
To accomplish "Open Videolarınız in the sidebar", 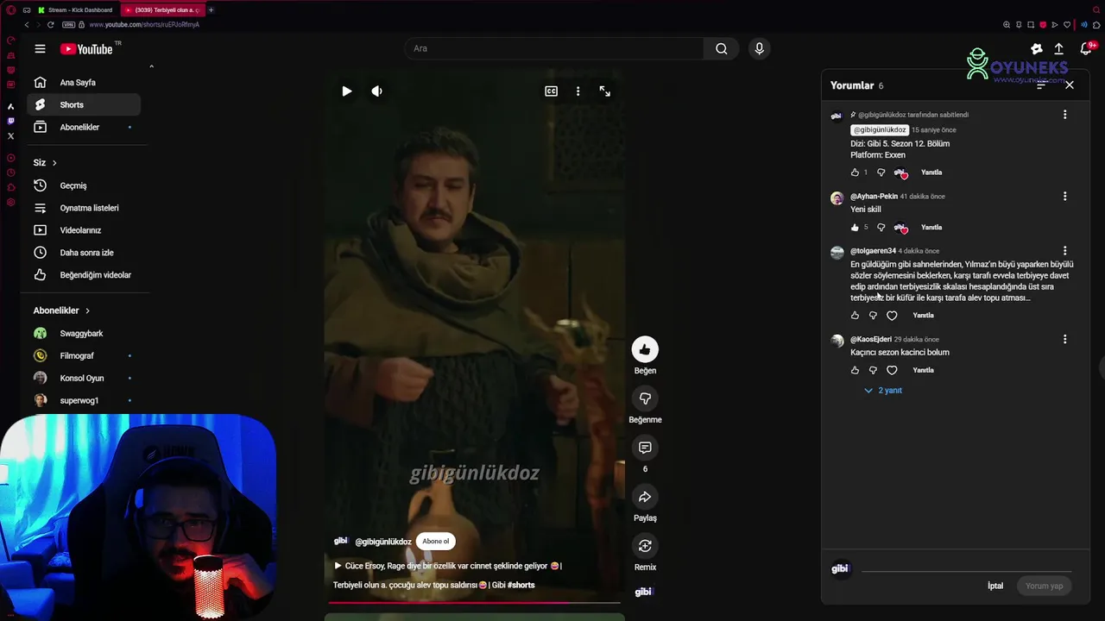I will coord(83,230).
